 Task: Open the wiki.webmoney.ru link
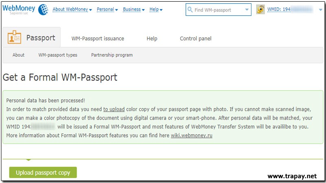click(x=192, y=135)
